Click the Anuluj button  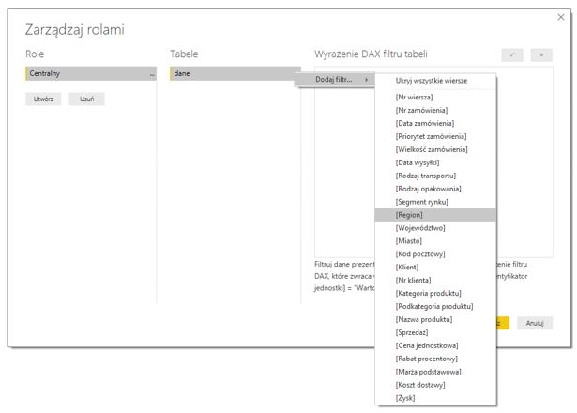(535, 323)
